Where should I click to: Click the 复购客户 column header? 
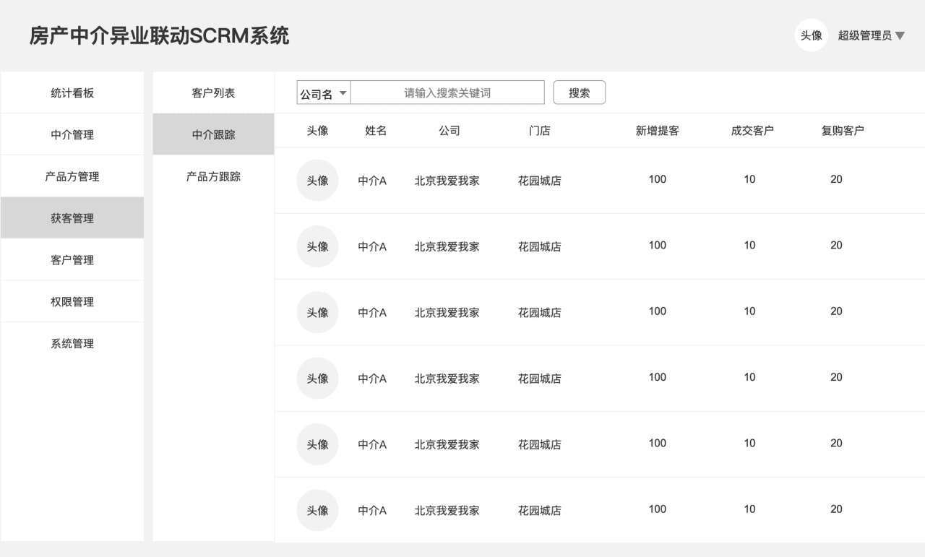[843, 131]
